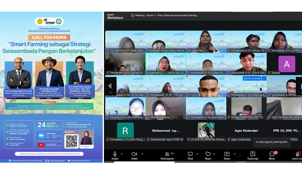302x173 pixels.
Task: Click the Pemakalah _ E 15 _ Fifi Dwi label
Action: [x=167, y=95]
